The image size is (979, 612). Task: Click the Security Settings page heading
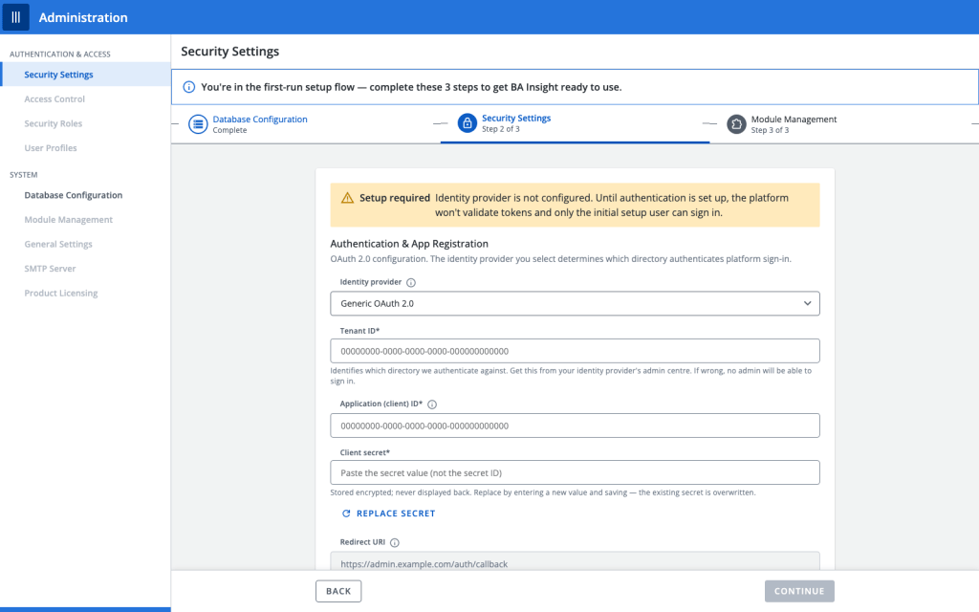coord(229,52)
